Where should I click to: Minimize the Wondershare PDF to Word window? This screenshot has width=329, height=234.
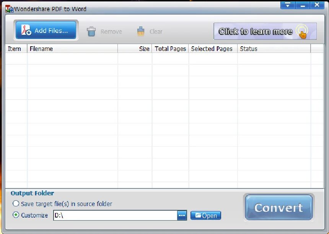(x=303, y=5)
